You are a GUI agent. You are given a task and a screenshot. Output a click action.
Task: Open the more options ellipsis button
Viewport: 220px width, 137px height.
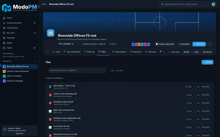click(x=210, y=44)
